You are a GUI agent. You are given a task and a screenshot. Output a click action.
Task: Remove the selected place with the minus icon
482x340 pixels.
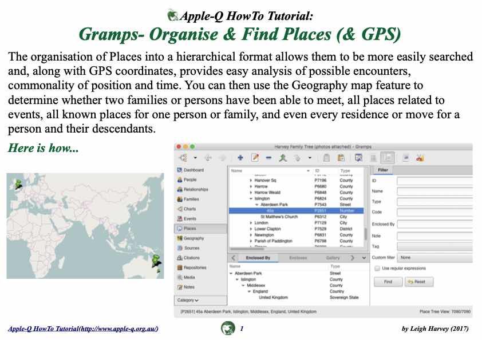coord(268,158)
